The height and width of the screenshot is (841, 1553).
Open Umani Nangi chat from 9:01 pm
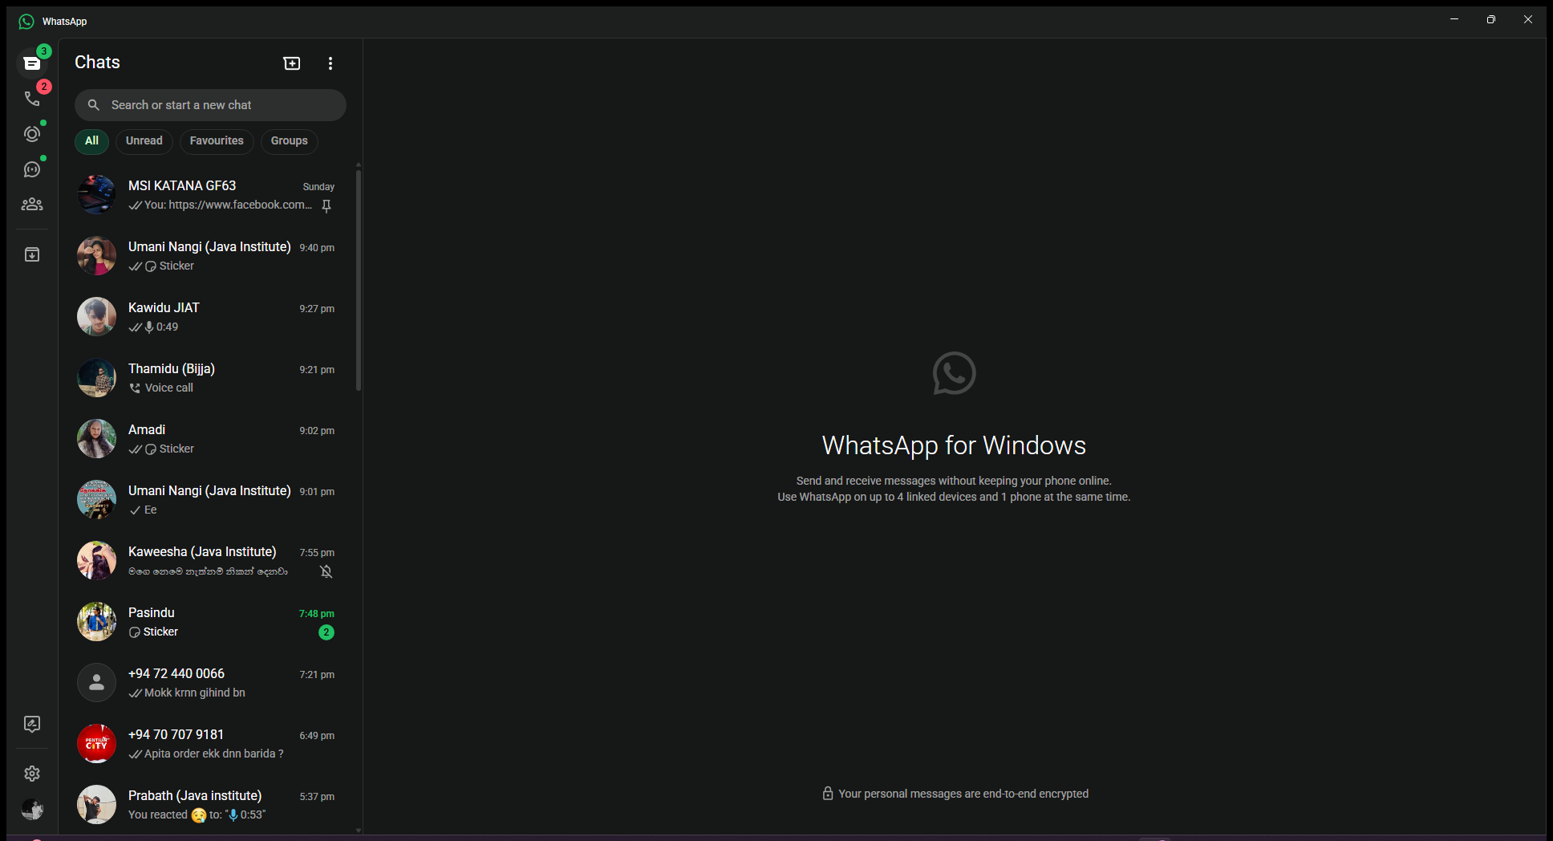pos(209,500)
